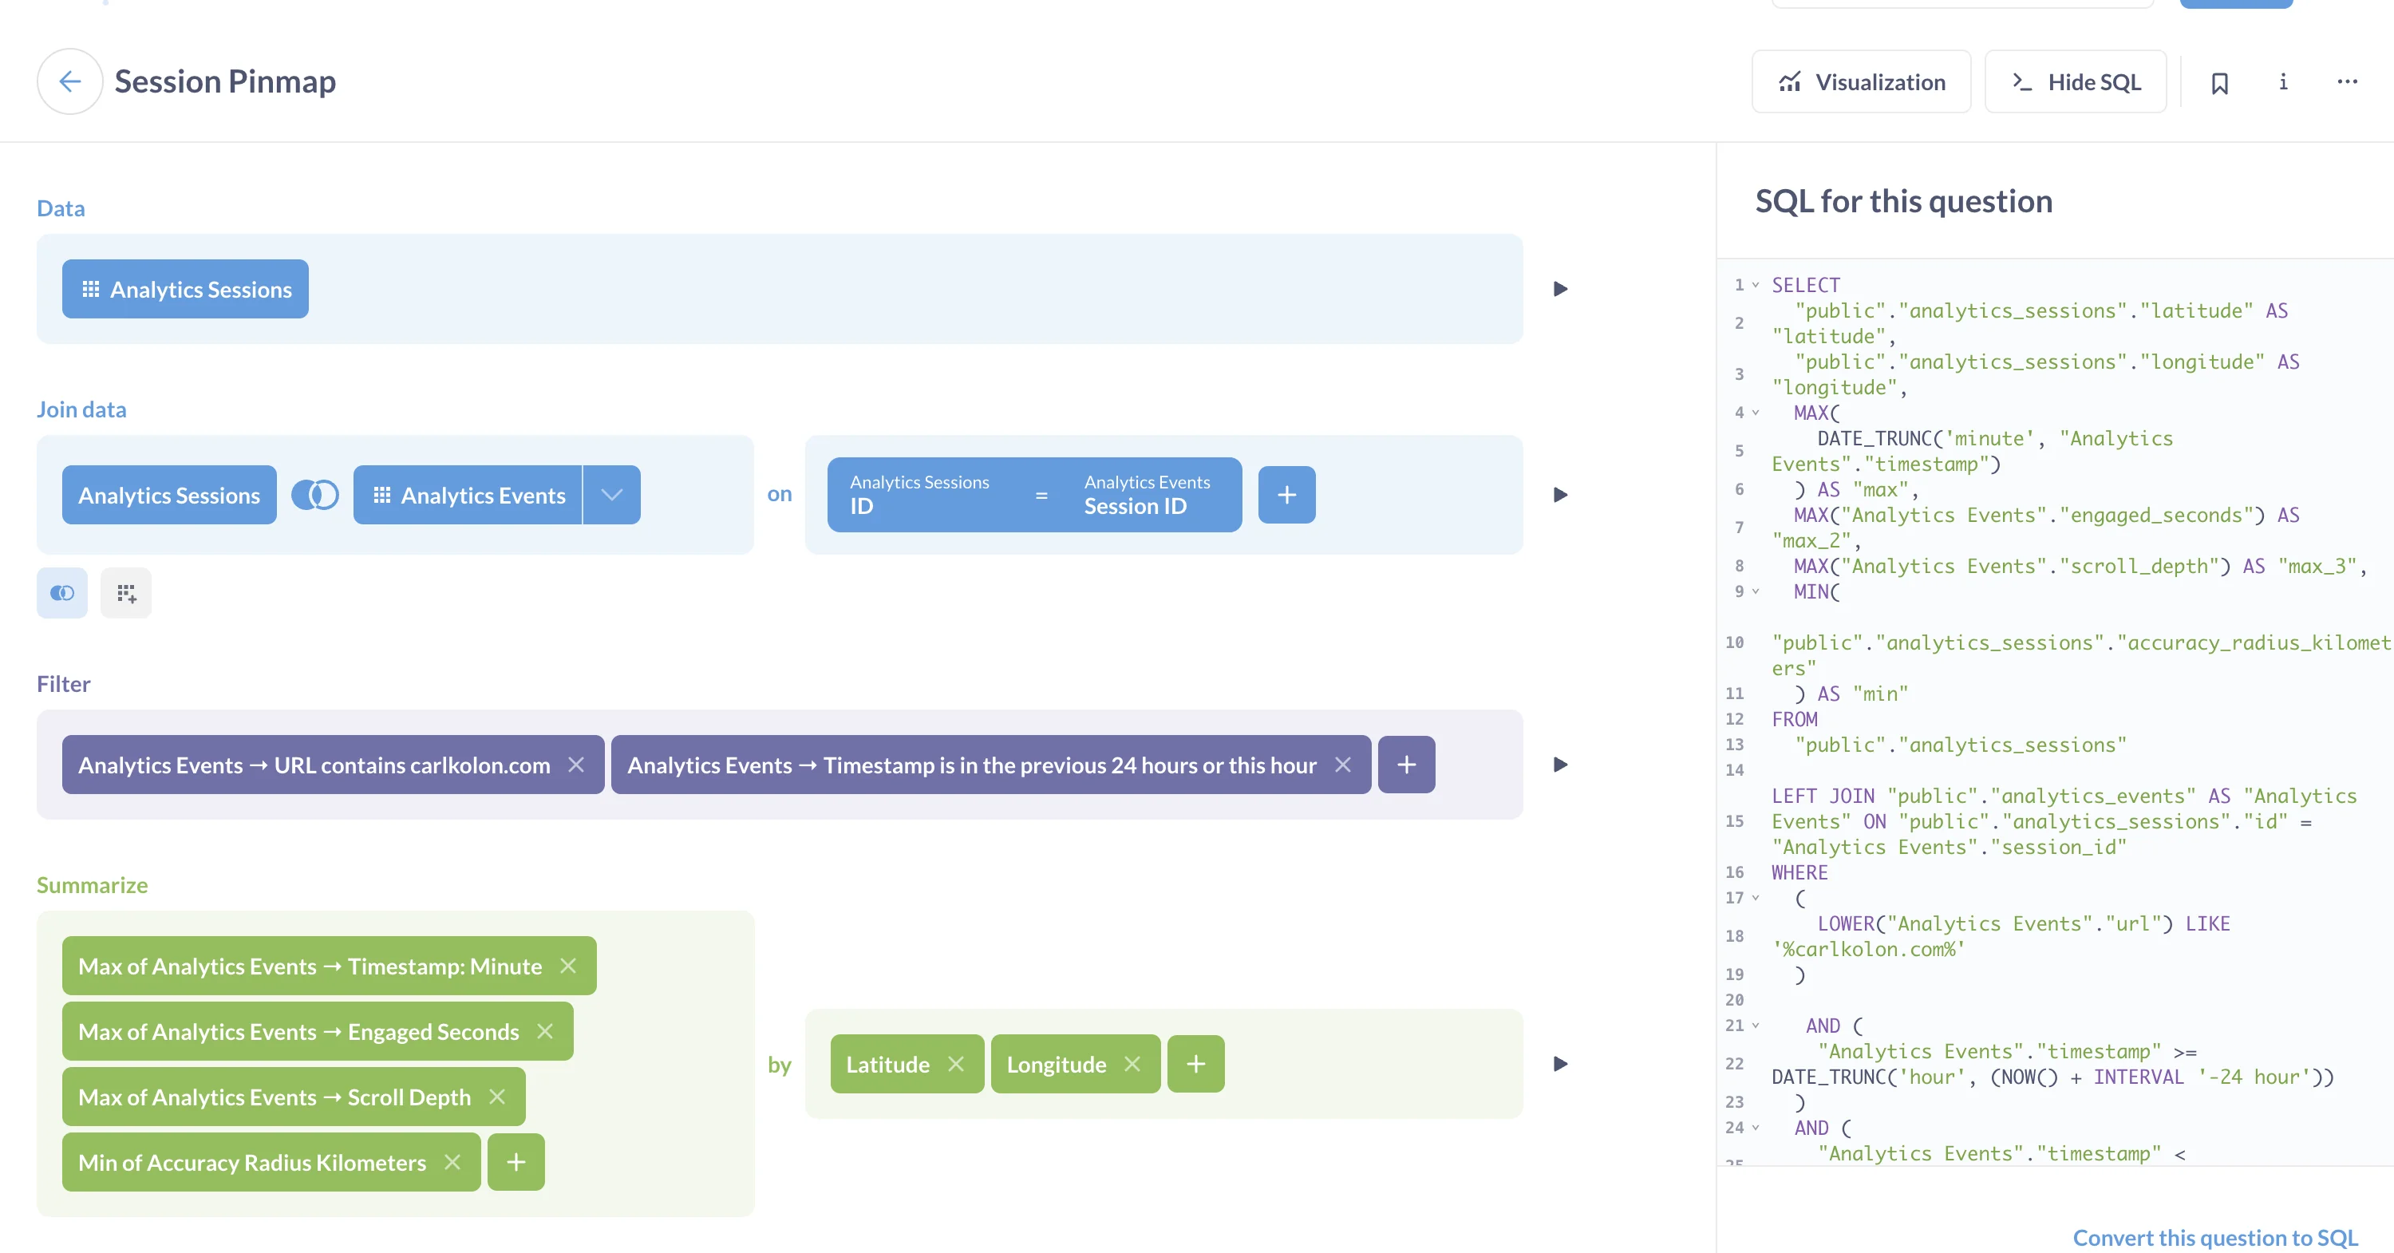Preview results of the Data step

[x=1559, y=288]
